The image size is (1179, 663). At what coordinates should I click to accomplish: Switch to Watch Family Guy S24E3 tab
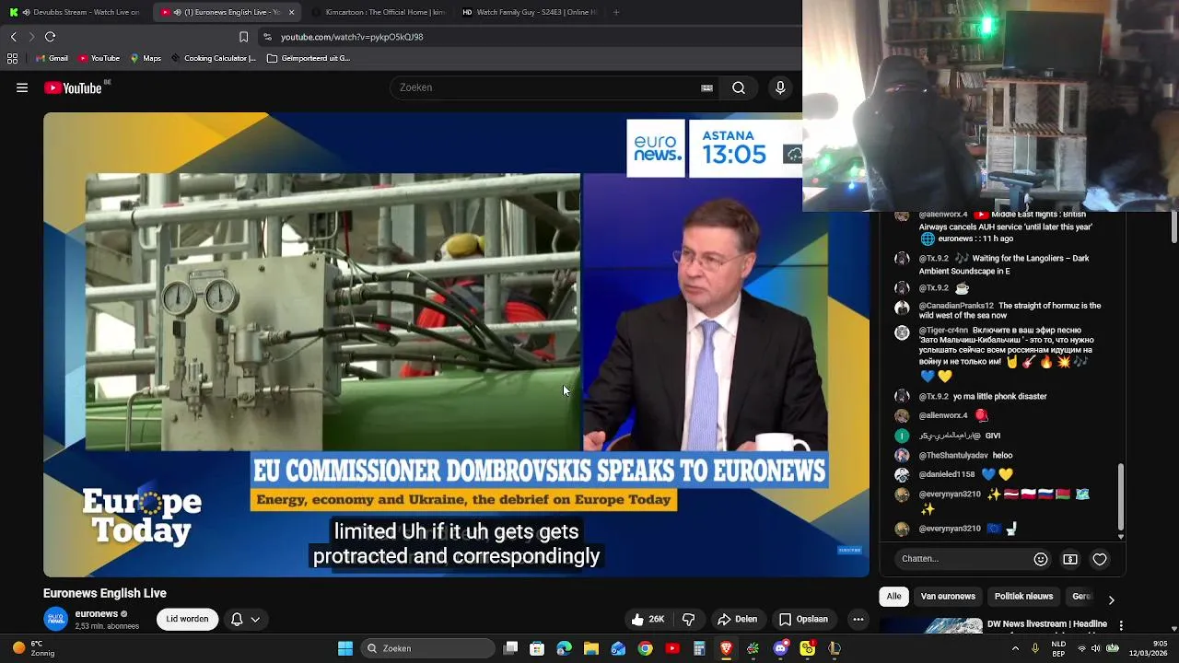coord(529,12)
